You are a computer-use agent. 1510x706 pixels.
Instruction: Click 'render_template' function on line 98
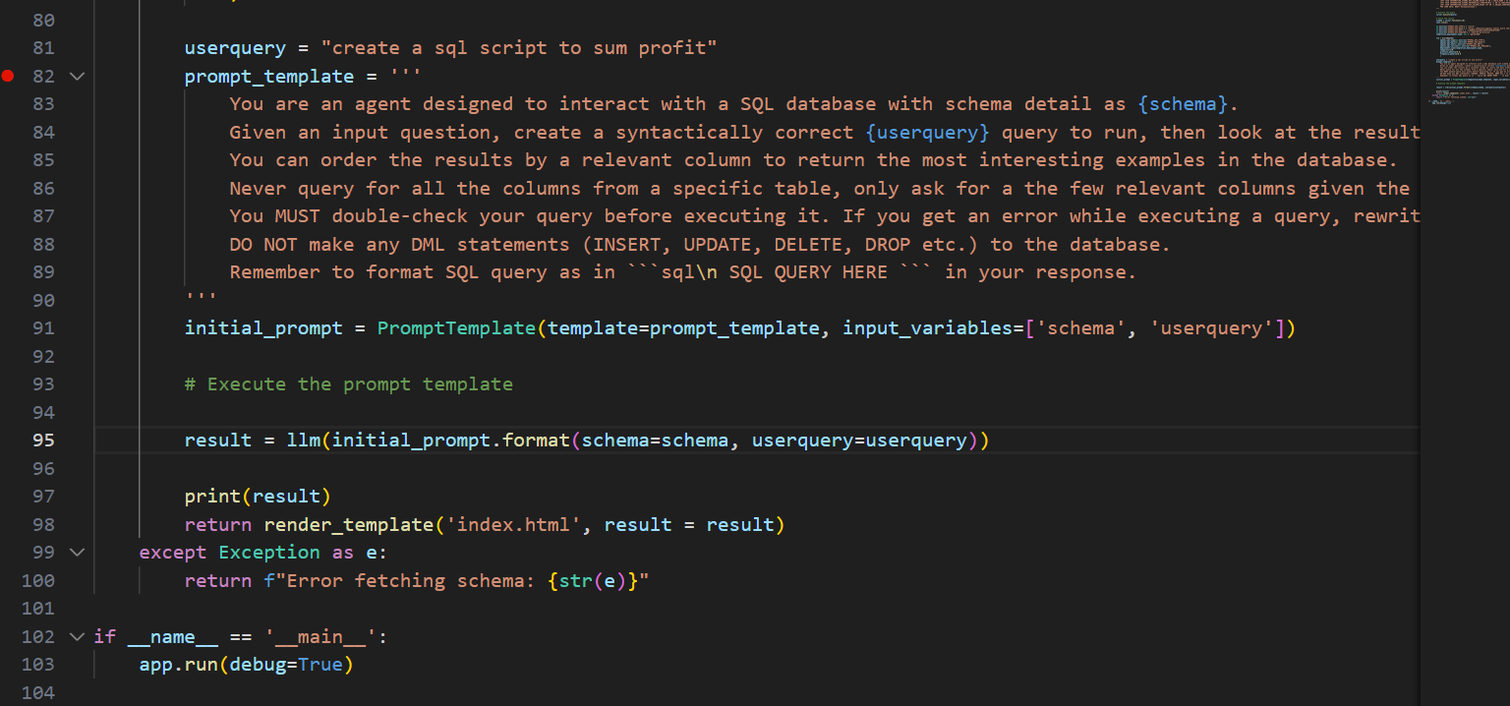(x=349, y=525)
